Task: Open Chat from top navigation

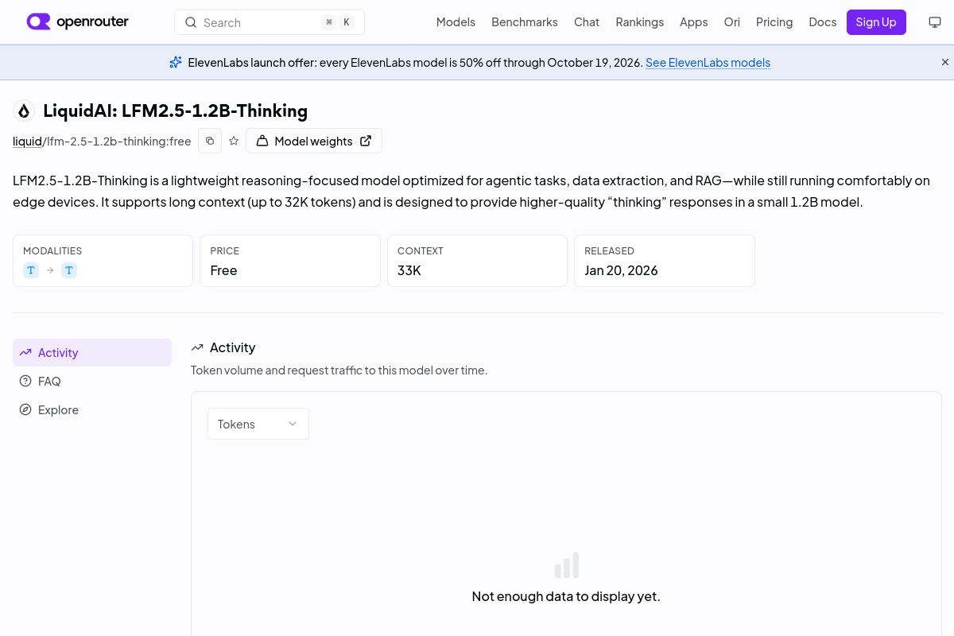Action: pyautogui.click(x=587, y=22)
